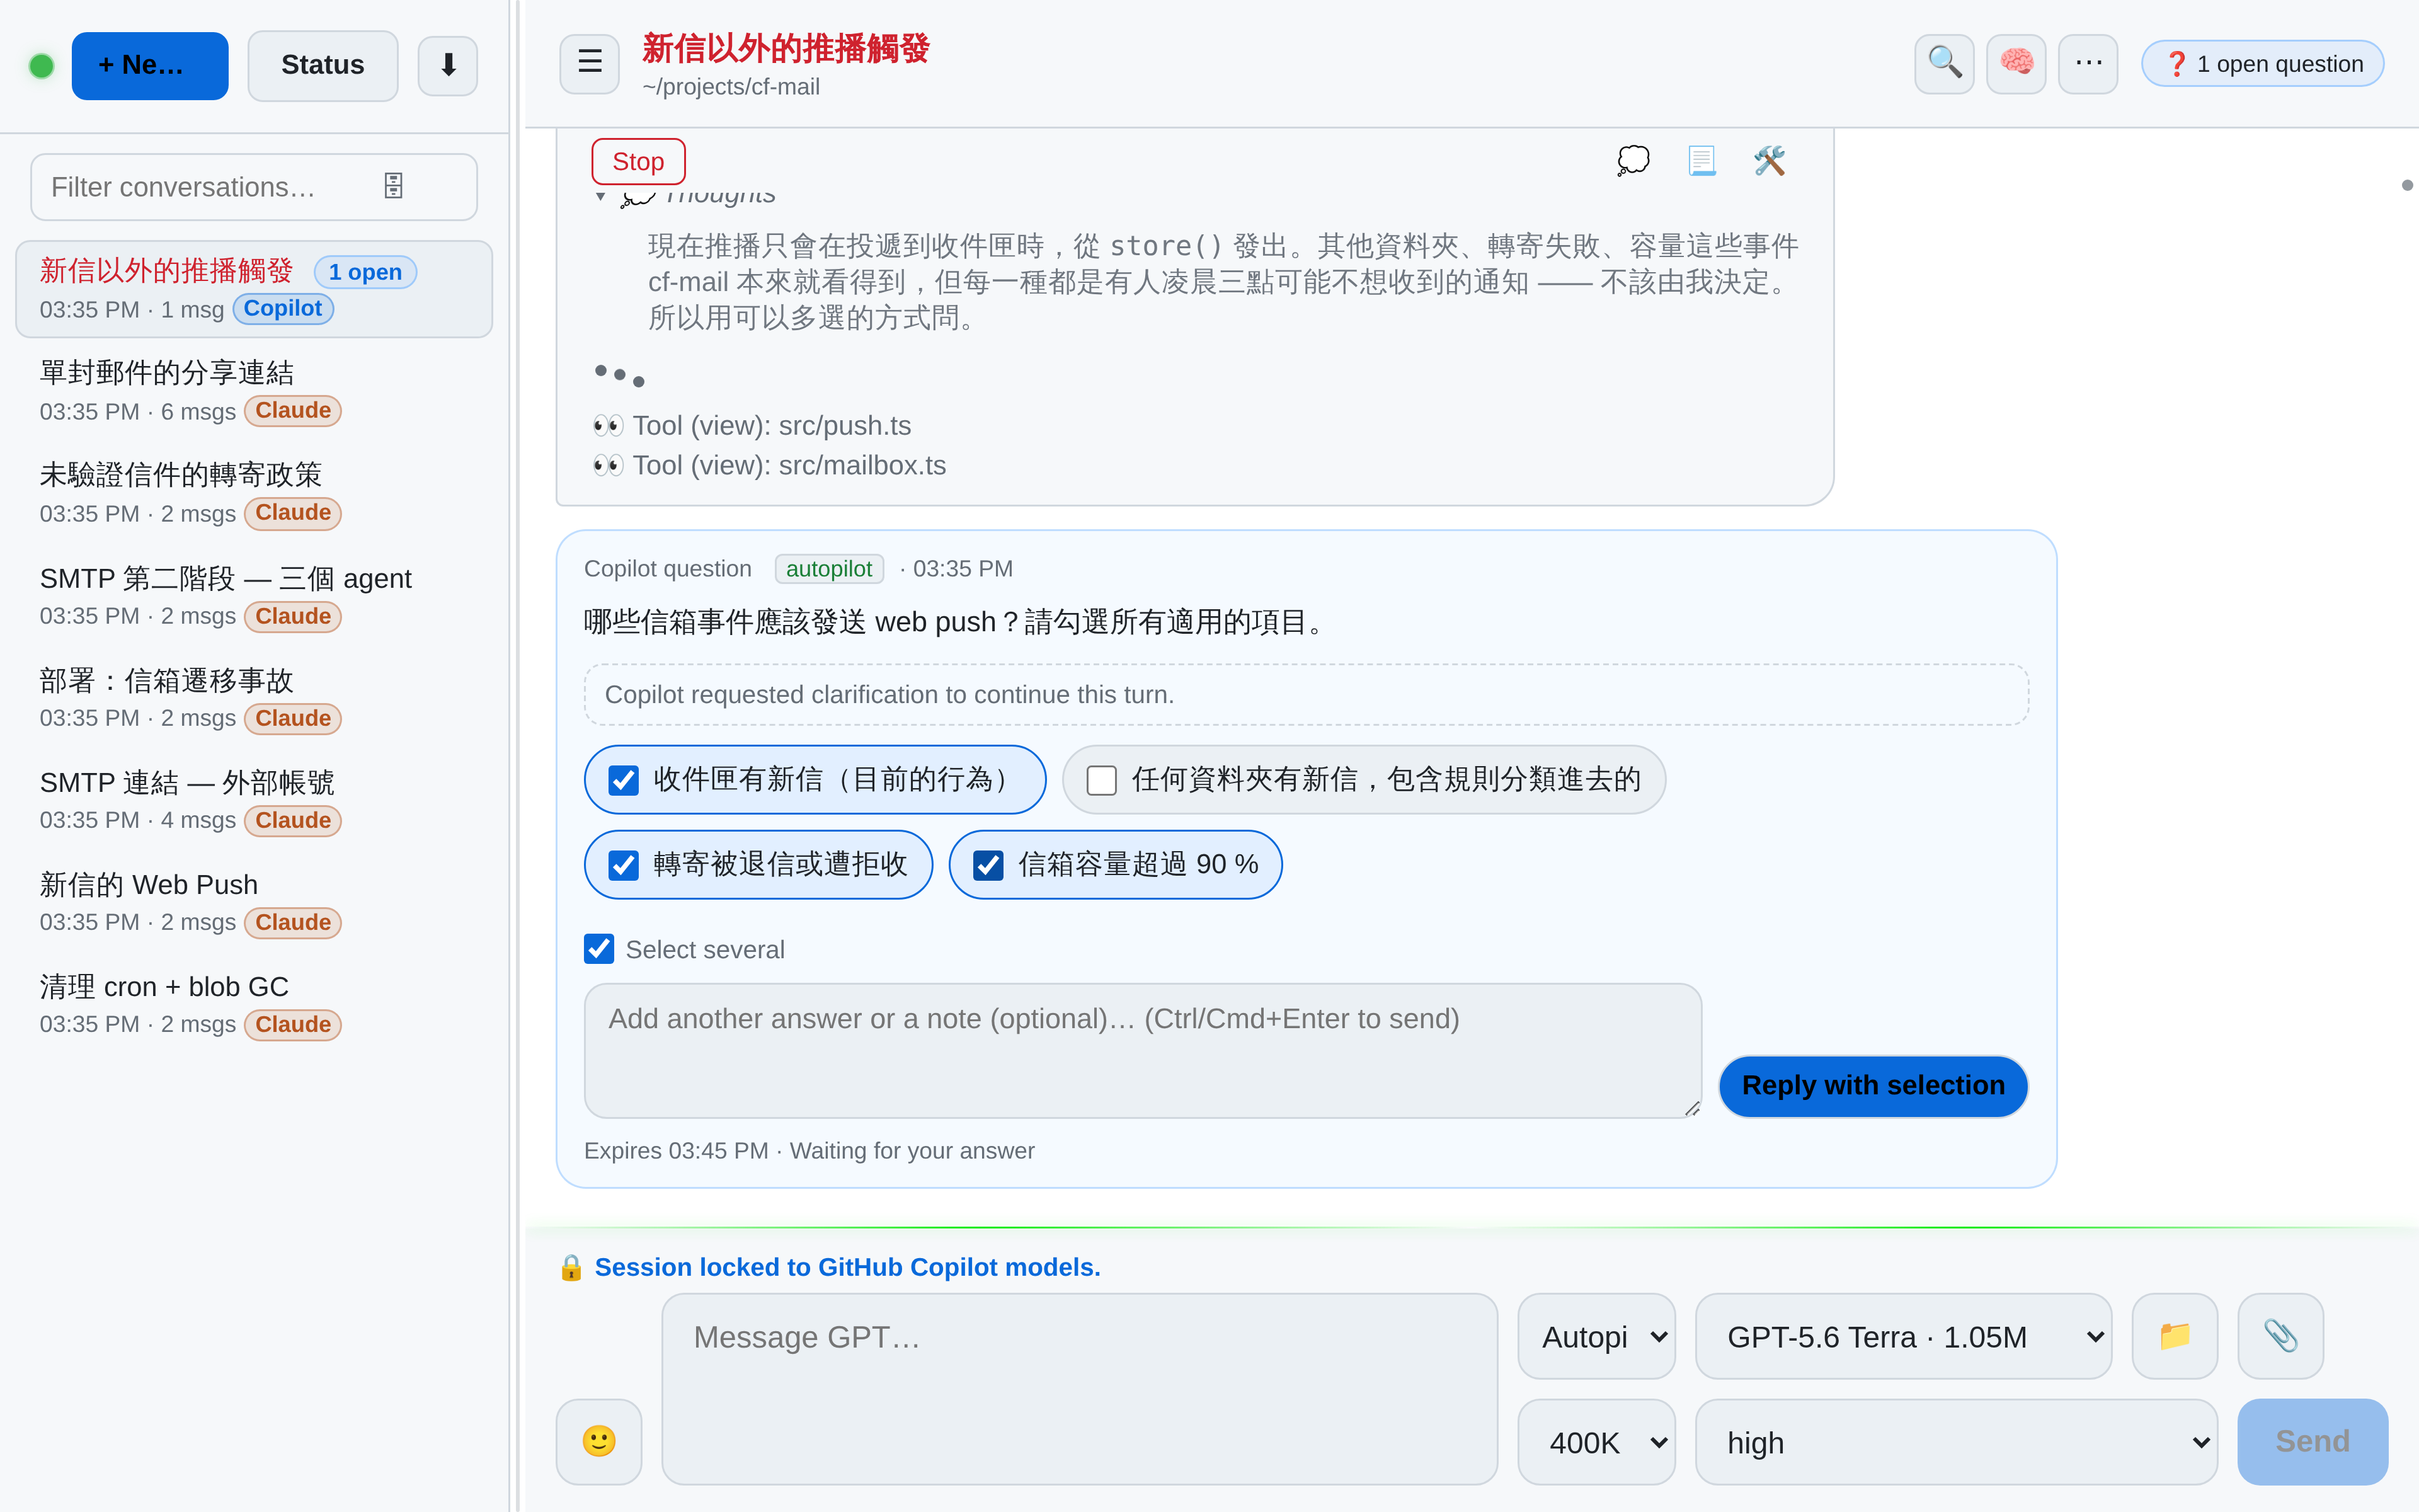Open search with magnifier icon
The height and width of the screenshot is (1512, 2419).
tap(1943, 63)
